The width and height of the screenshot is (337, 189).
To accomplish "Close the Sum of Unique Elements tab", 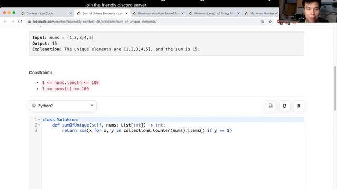I will point(126,13).
